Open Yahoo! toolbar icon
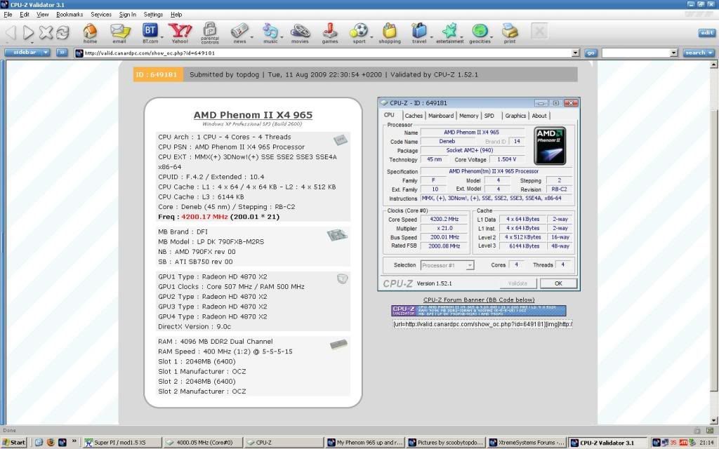Viewport: 719px width, 449px height. point(180,33)
